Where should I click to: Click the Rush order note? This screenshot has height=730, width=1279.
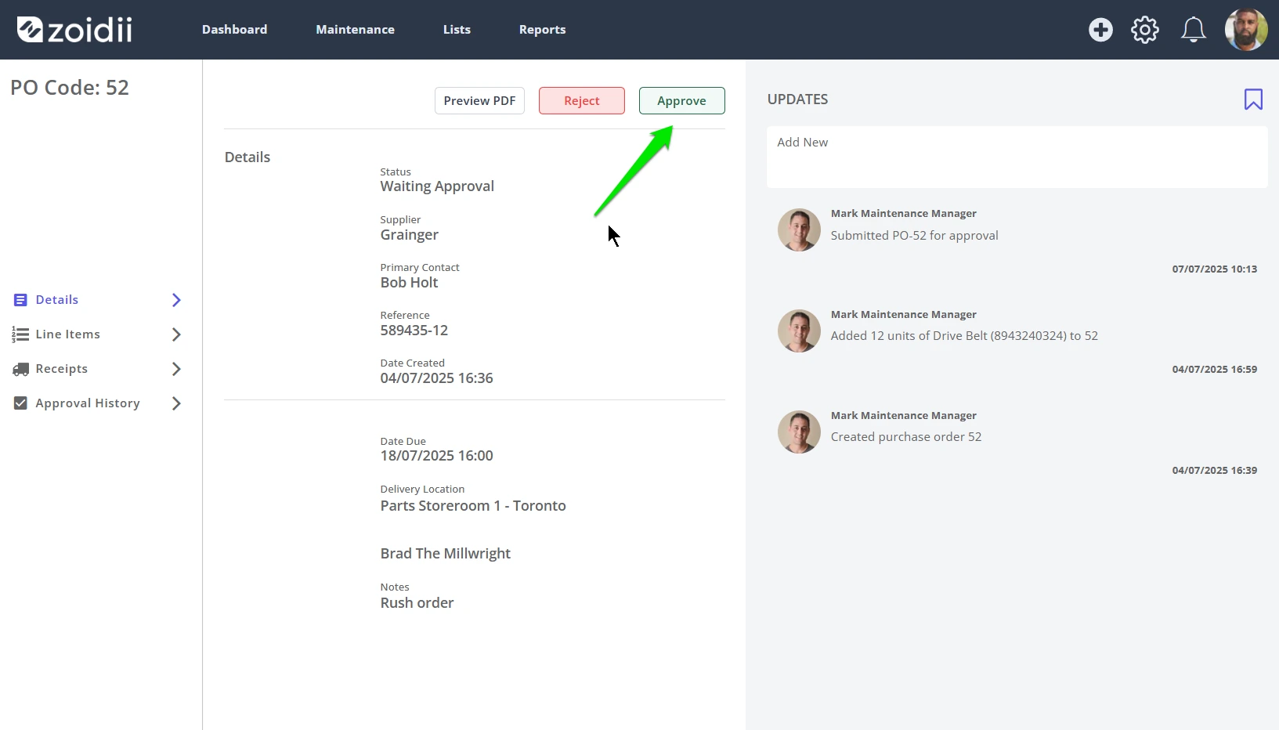(x=417, y=603)
